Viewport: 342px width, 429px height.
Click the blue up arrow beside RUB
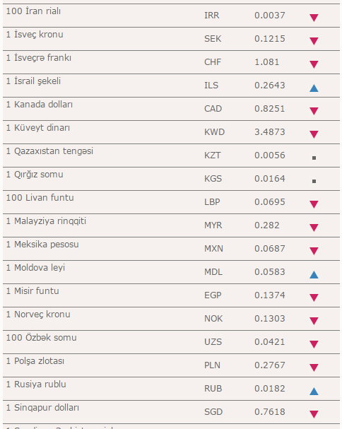[x=314, y=392]
